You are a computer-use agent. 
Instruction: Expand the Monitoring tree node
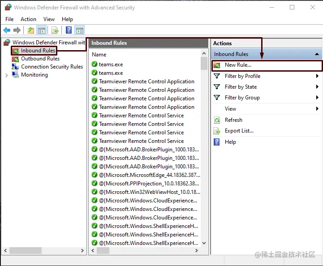[x=6, y=75]
